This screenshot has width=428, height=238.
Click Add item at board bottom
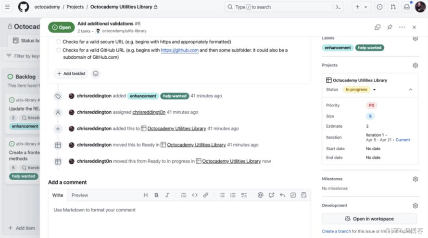[x=22, y=228]
